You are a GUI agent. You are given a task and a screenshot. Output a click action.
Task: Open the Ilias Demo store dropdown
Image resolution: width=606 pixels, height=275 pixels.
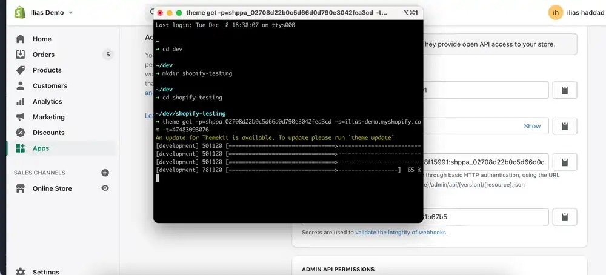click(53, 13)
